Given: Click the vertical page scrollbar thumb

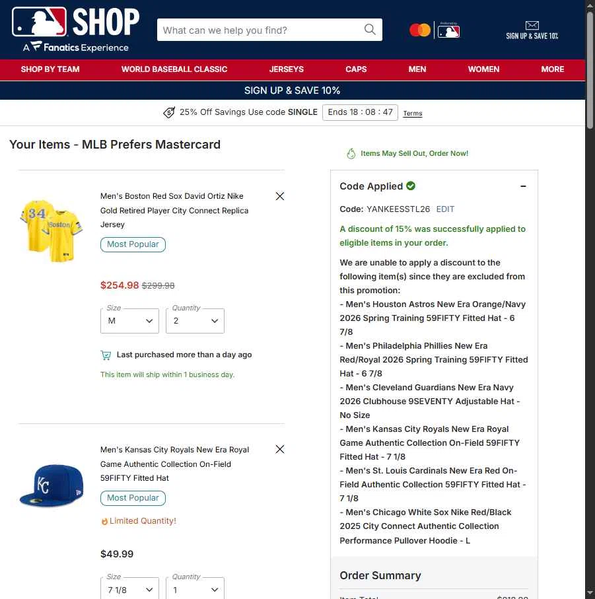Looking at the screenshot, I should [590, 69].
